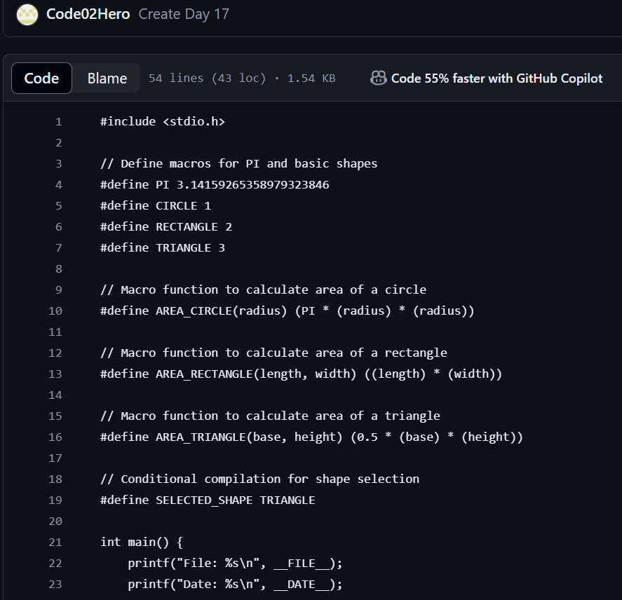Click the AREA_CIRCLE(radius) macro definition
This screenshot has width=622, height=600.
[x=288, y=311]
